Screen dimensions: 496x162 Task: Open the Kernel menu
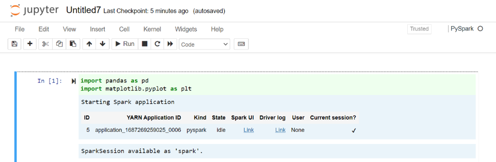pyautogui.click(x=152, y=29)
